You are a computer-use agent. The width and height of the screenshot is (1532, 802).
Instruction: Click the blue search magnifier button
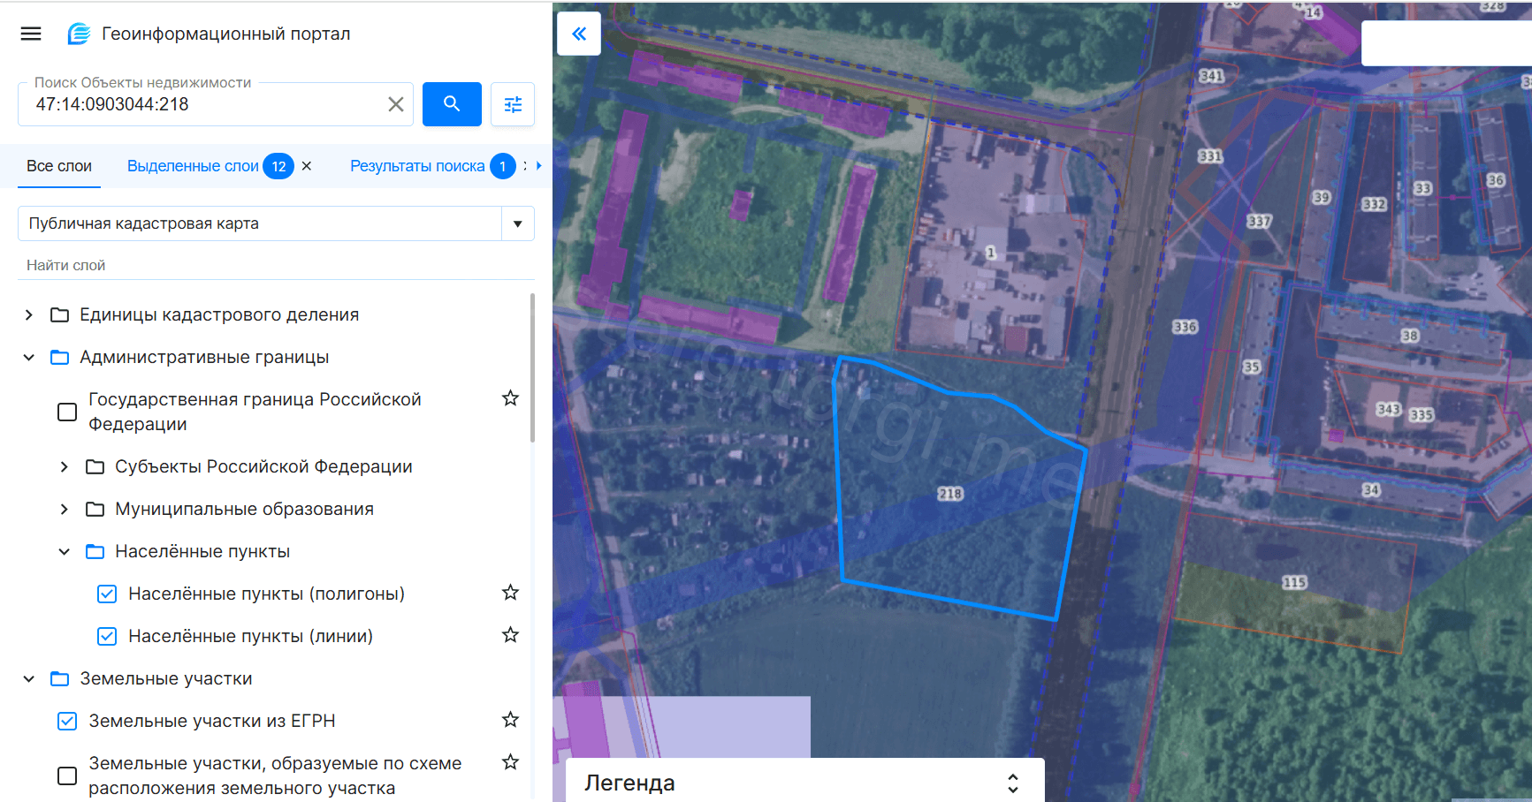click(452, 104)
